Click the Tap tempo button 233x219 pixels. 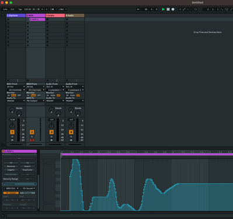tap(20, 9)
